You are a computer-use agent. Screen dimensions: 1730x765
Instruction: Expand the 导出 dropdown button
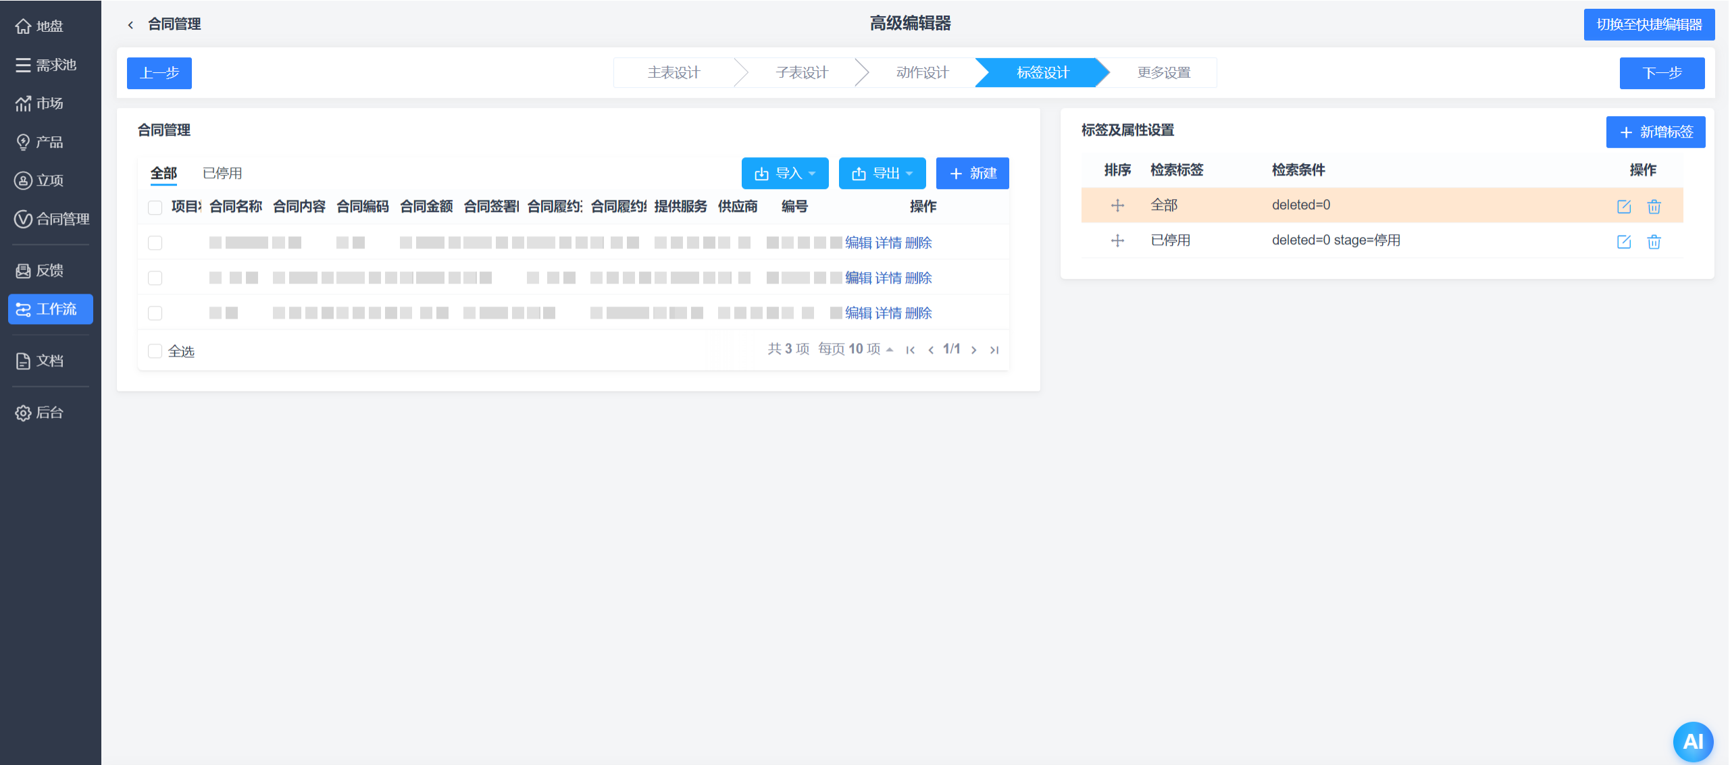882,174
